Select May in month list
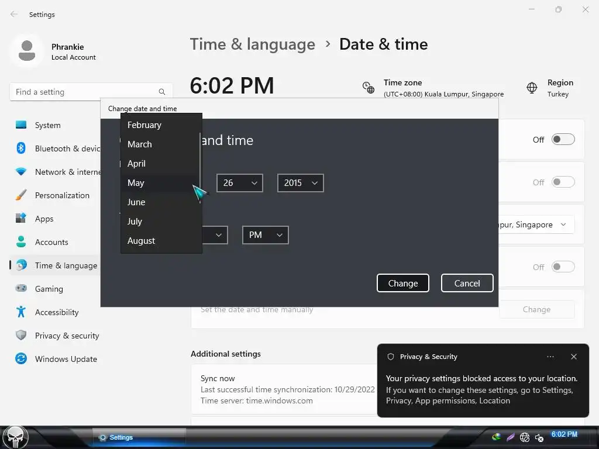The width and height of the screenshot is (599, 449). [160, 183]
